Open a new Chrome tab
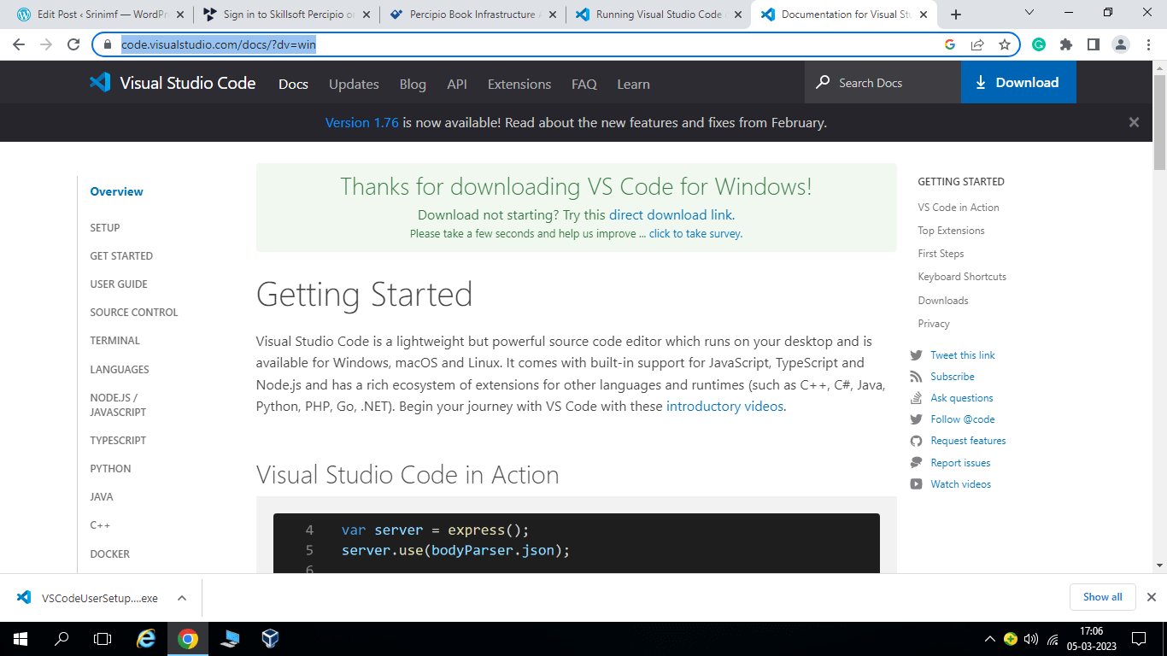 pos(955,15)
